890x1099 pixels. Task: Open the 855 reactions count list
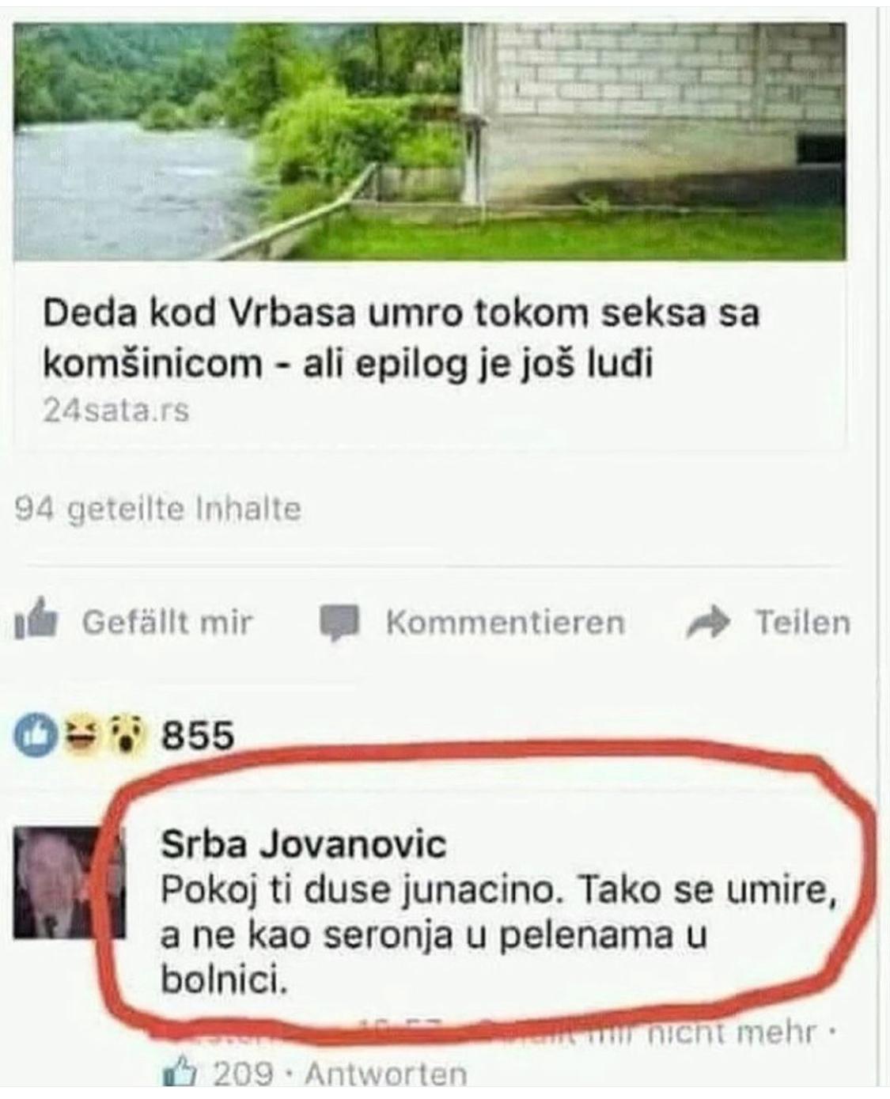[x=198, y=737]
